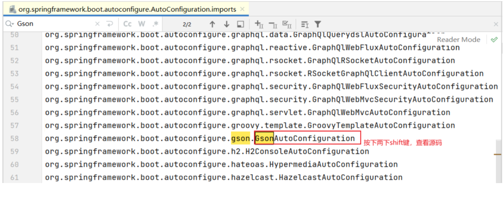The image size is (504, 210).
Task: Open multiple-line search options icon
Action: click(x=305, y=24)
